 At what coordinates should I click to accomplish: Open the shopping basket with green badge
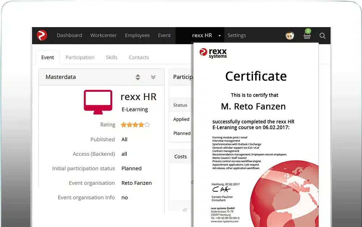(x=307, y=35)
